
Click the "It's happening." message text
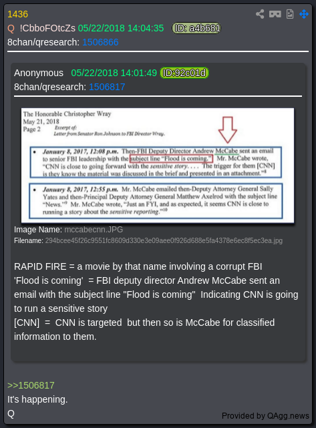37,399
